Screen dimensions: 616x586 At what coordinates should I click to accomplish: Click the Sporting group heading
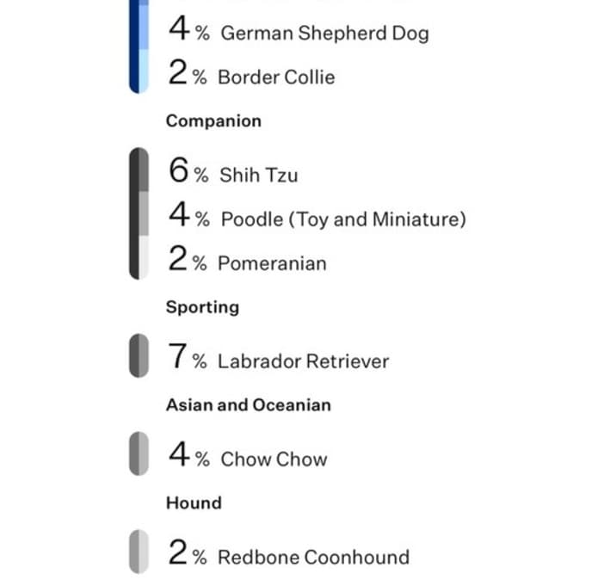click(x=203, y=307)
